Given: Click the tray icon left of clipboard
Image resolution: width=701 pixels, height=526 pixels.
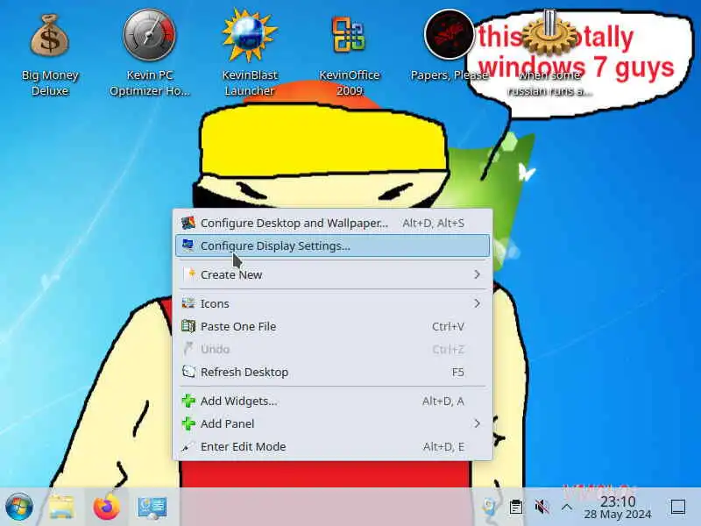Looking at the screenshot, I should (x=490, y=508).
